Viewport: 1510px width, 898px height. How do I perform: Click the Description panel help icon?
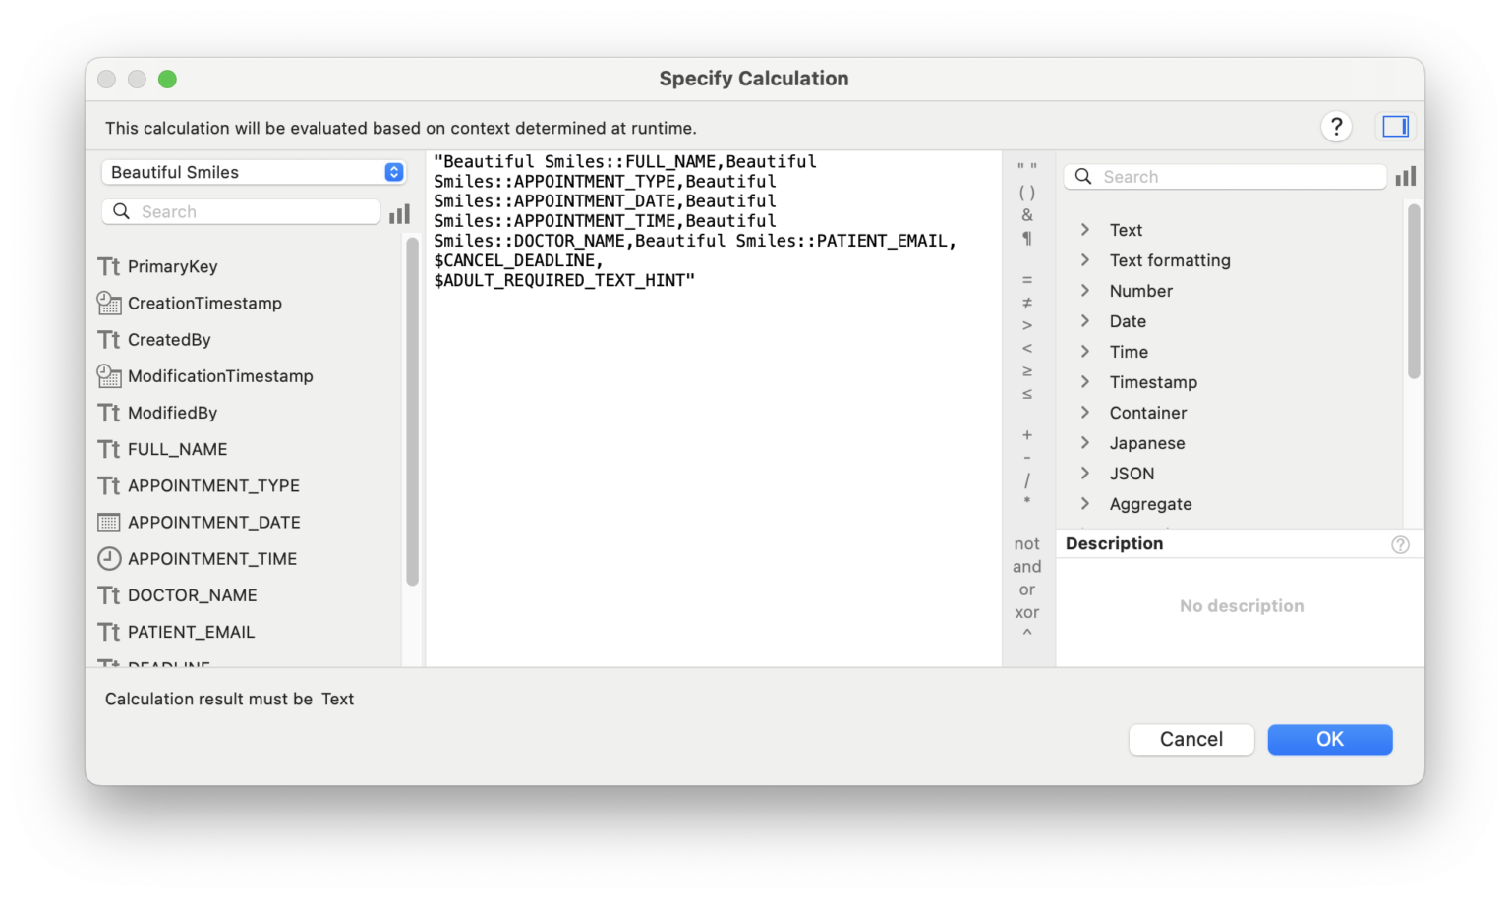pos(1400,544)
